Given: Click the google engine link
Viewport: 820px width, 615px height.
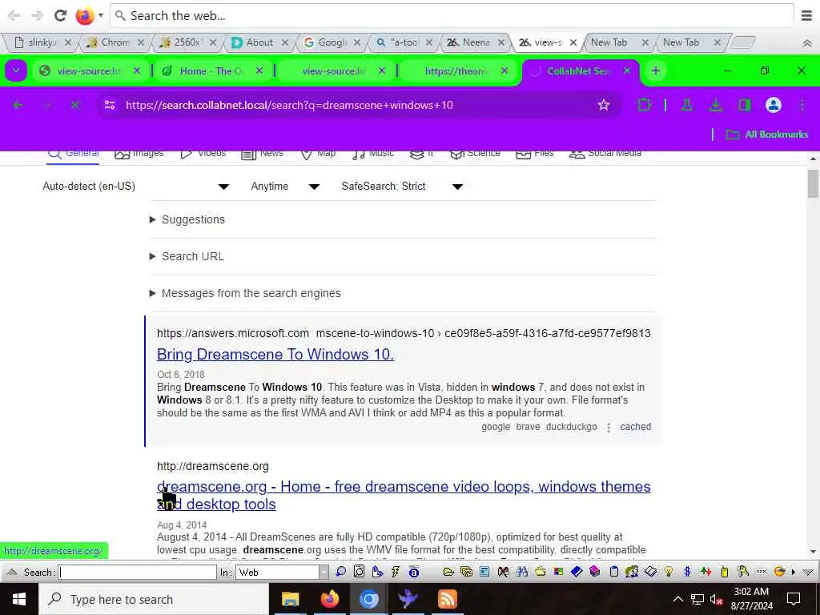Looking at the screenshot, I should tap(496, 427).
